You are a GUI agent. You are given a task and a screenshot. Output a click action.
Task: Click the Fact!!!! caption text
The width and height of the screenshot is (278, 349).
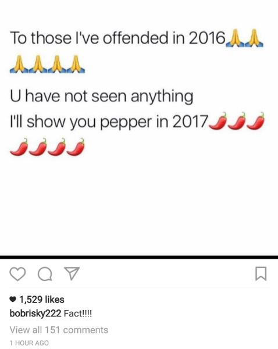click(78, 314)
